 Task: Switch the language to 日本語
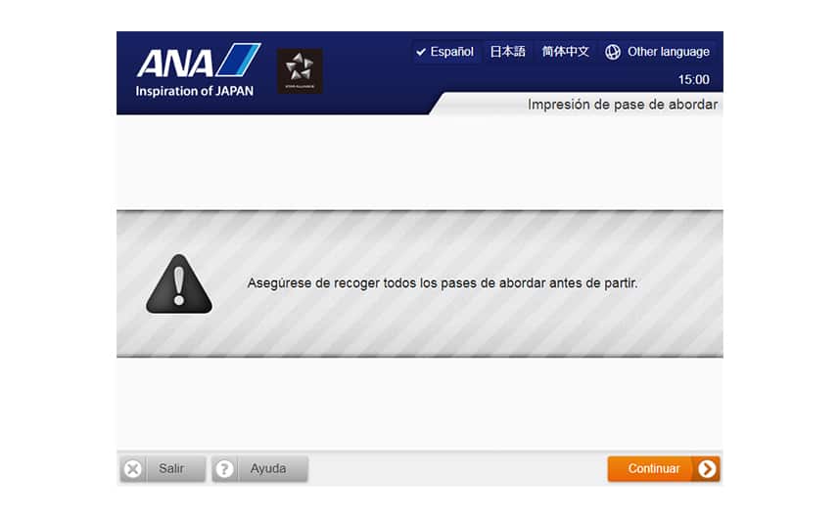tap(508, 52)
